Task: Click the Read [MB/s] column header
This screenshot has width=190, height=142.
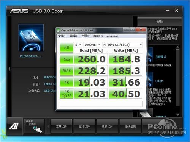Action: pos(91,50)
